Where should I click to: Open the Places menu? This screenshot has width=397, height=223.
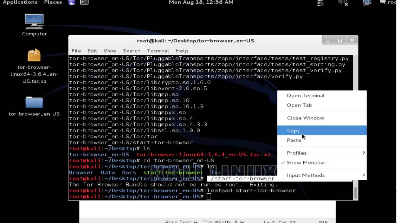pos(53,2)
